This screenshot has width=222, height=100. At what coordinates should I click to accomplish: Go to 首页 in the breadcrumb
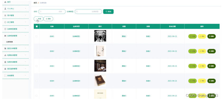(35, 3)
